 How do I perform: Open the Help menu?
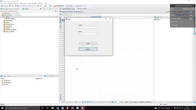tap(46, 3)
